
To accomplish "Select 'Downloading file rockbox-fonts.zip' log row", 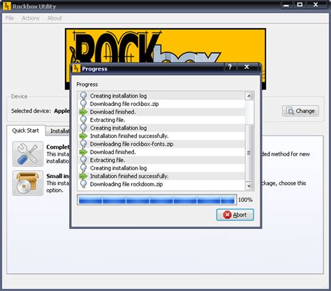I will 161,144.
